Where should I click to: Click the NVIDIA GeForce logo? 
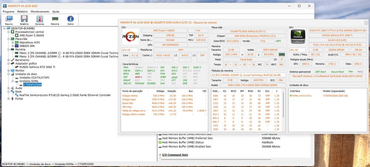298,37
